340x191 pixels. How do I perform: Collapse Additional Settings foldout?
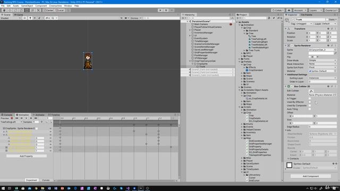click(x=286, y=74)
